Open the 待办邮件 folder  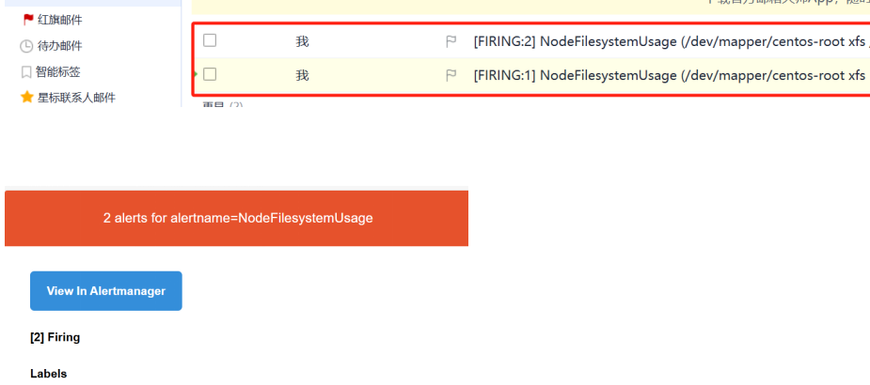point(60,46)
